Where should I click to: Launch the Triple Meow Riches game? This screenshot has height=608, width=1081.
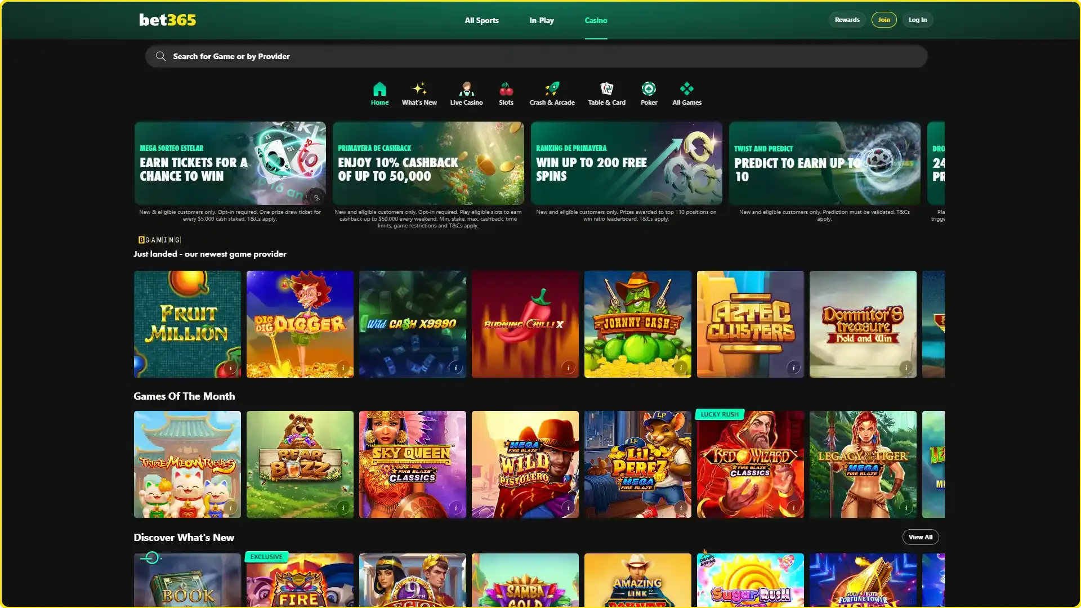point(187,464)
